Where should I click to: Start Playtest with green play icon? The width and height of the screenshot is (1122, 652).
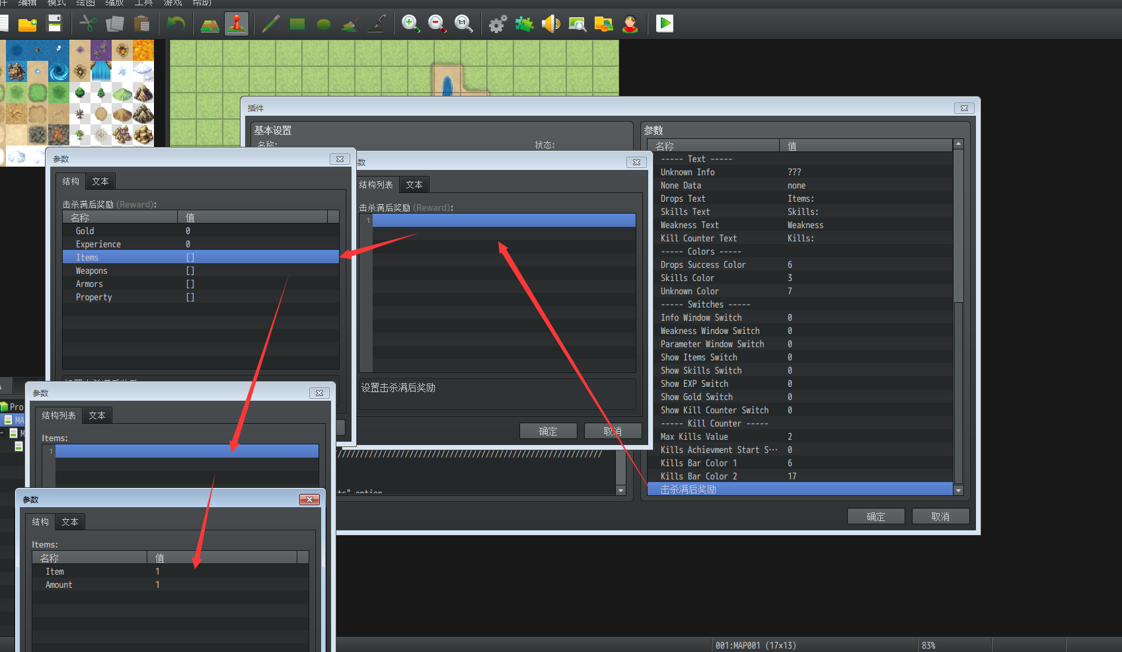pyautogui.click(x=665, y=24)
